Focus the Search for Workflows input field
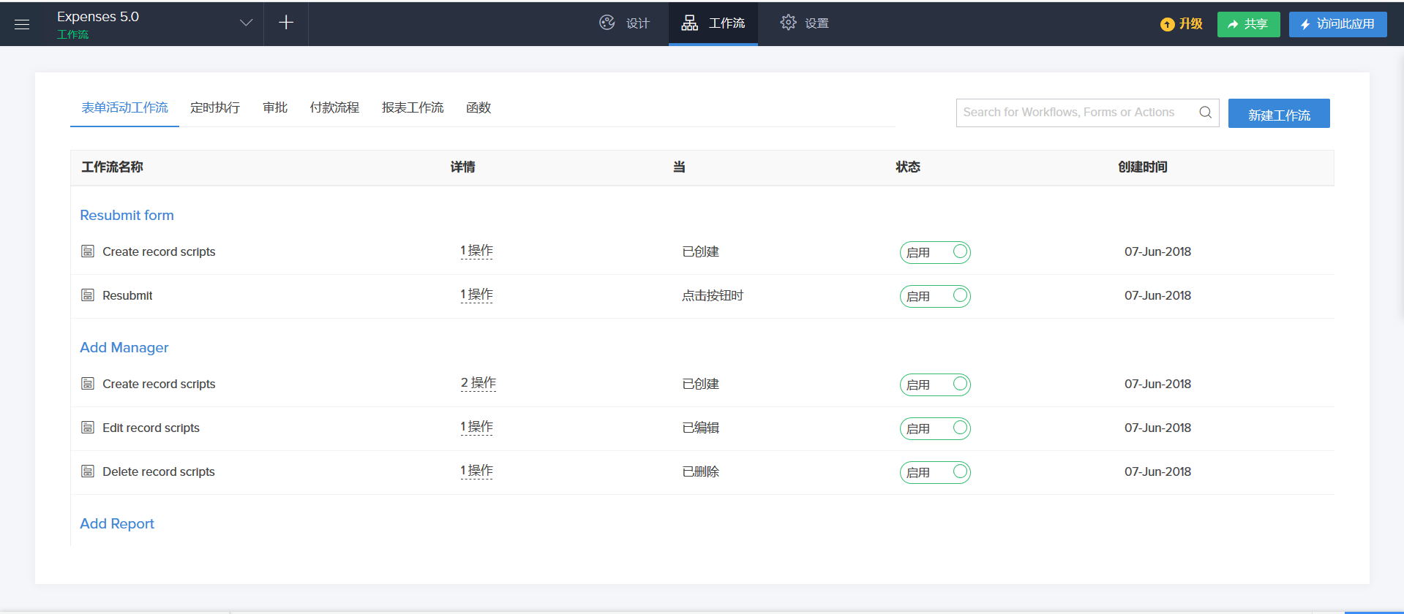 1072,113
